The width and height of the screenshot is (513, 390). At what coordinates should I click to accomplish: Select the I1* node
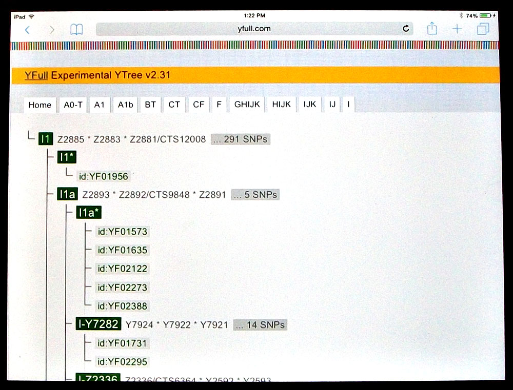[67, 157]
